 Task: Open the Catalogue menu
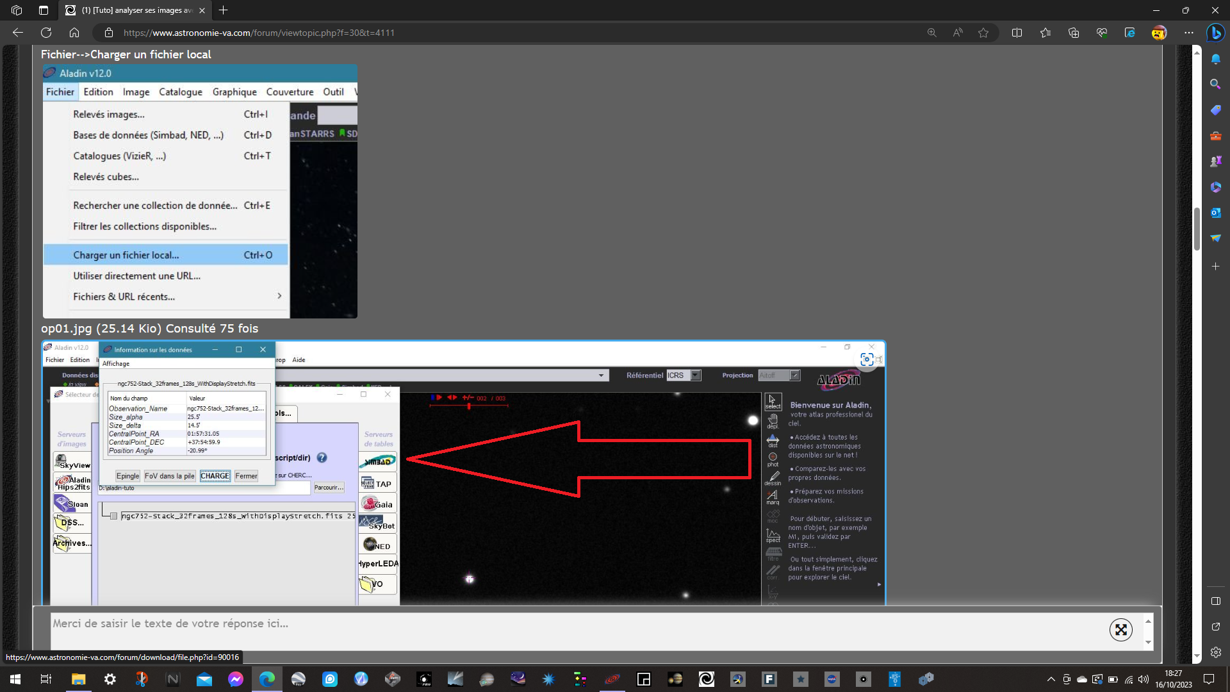[181, 92]
